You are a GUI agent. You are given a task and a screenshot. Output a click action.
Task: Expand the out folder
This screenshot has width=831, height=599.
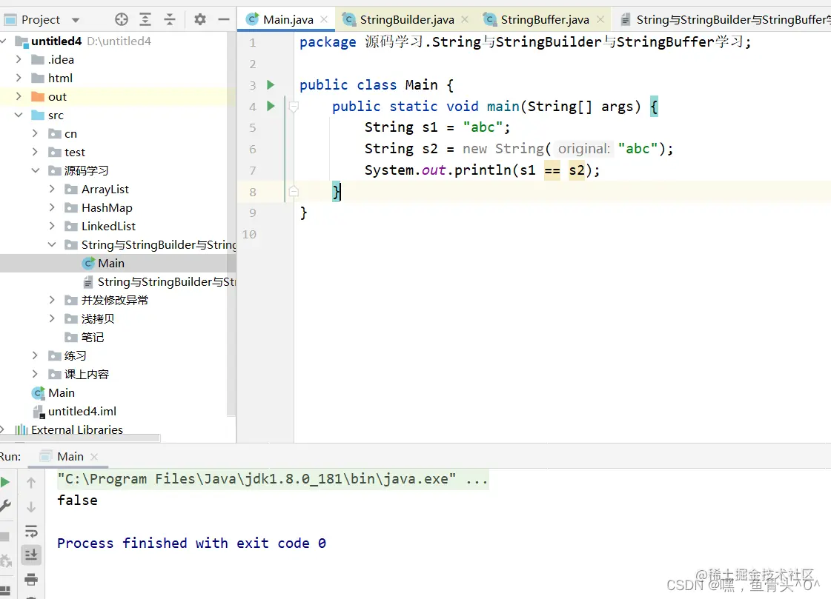click(x=19, y=96)
